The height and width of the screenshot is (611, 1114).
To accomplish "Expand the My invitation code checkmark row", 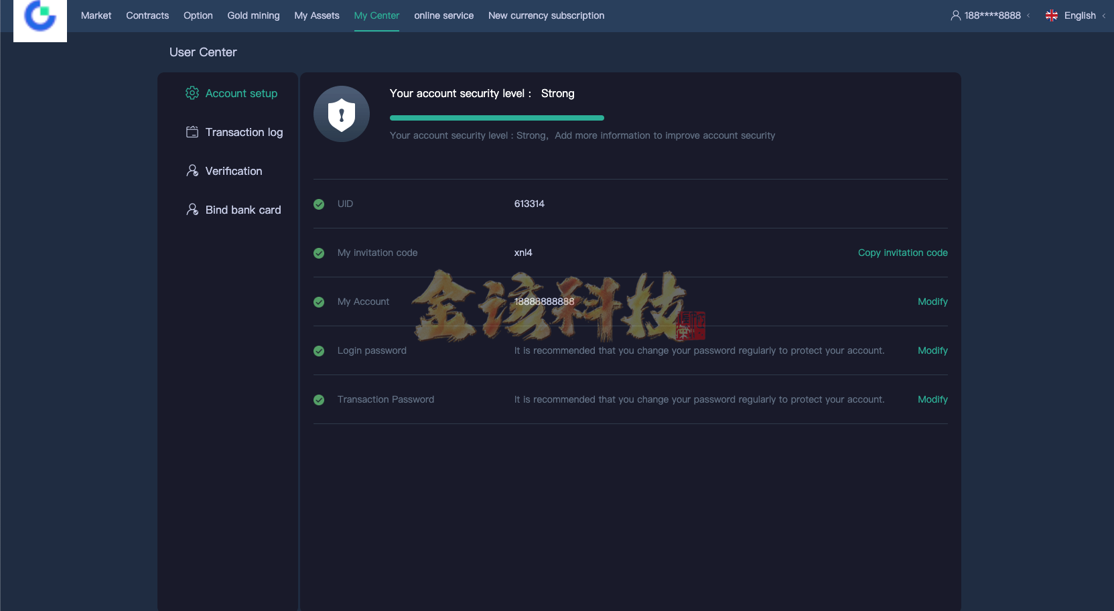I will (319, 253).
